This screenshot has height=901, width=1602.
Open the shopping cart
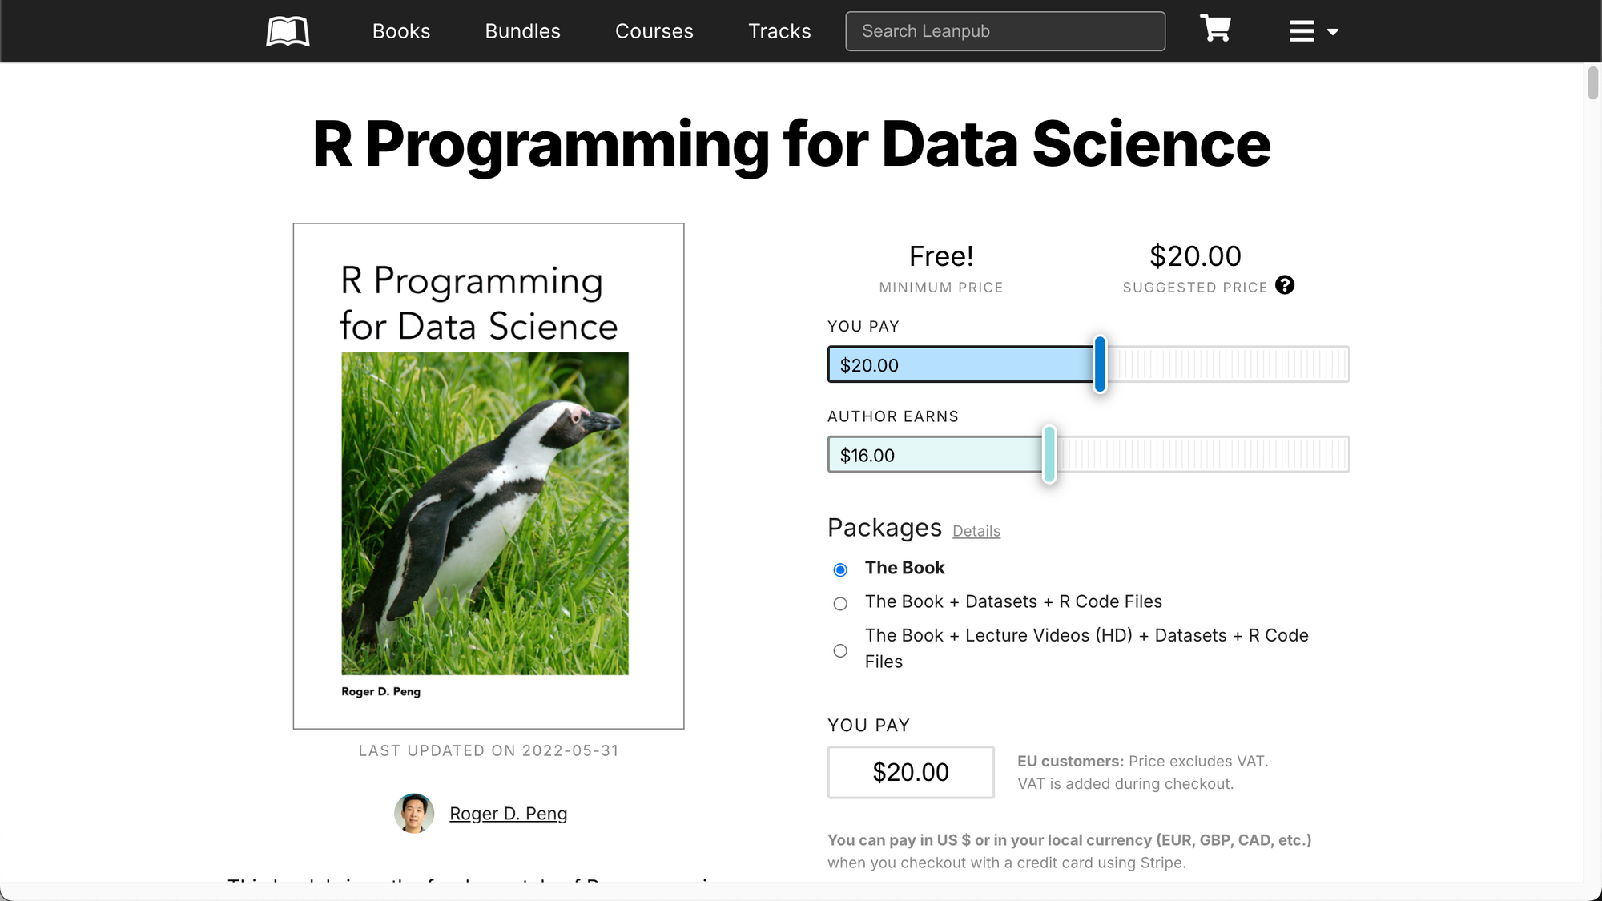[1215, 29]
